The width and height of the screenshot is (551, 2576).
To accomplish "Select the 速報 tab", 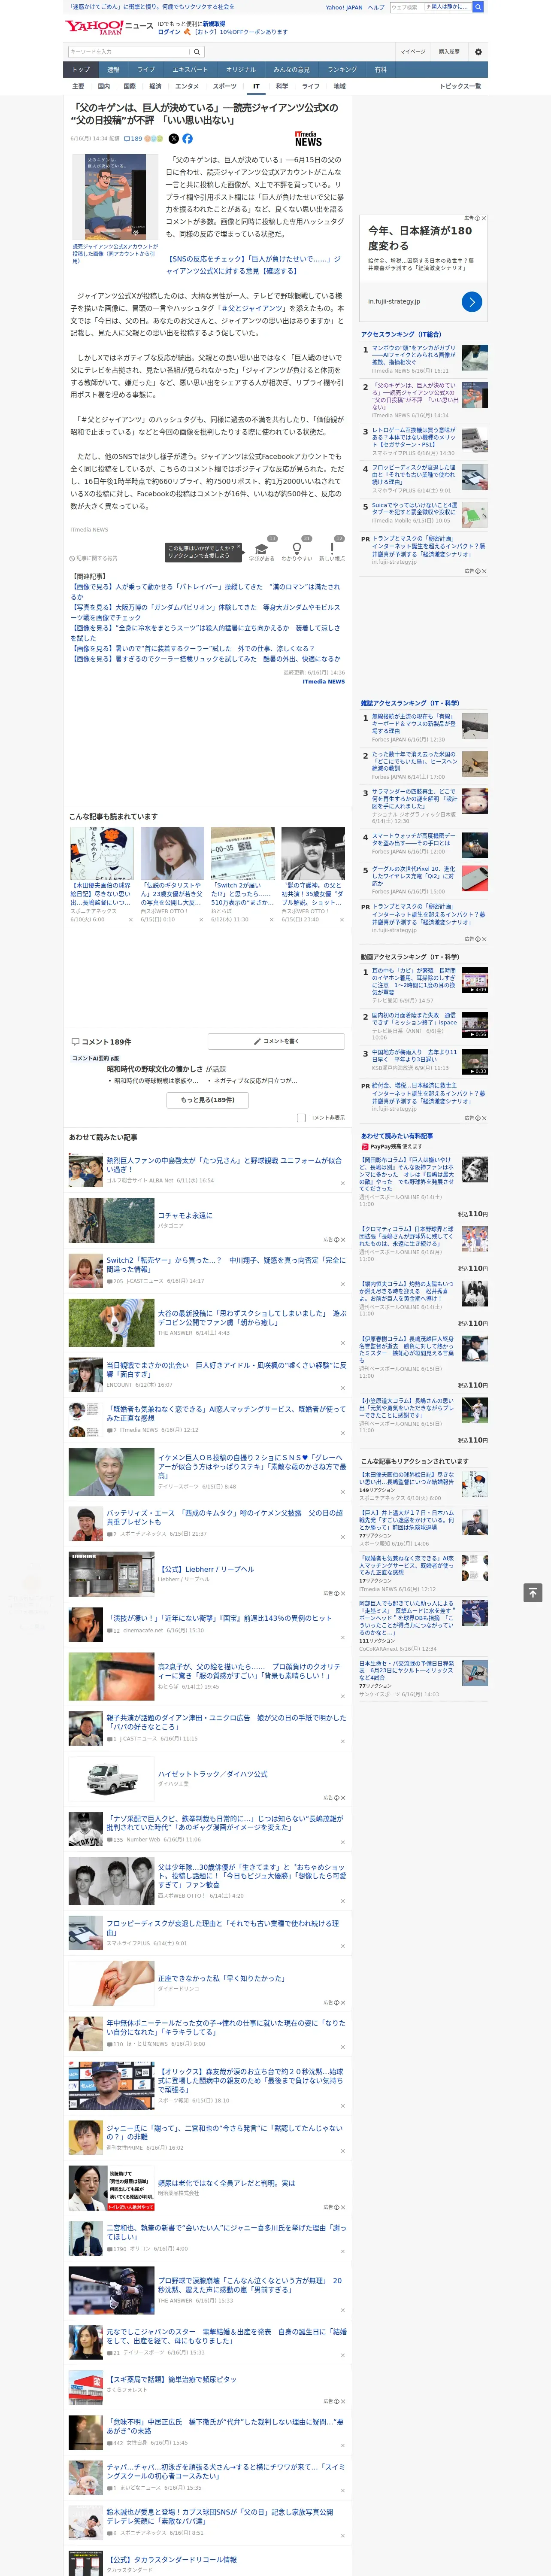I will tap(113, 70).
